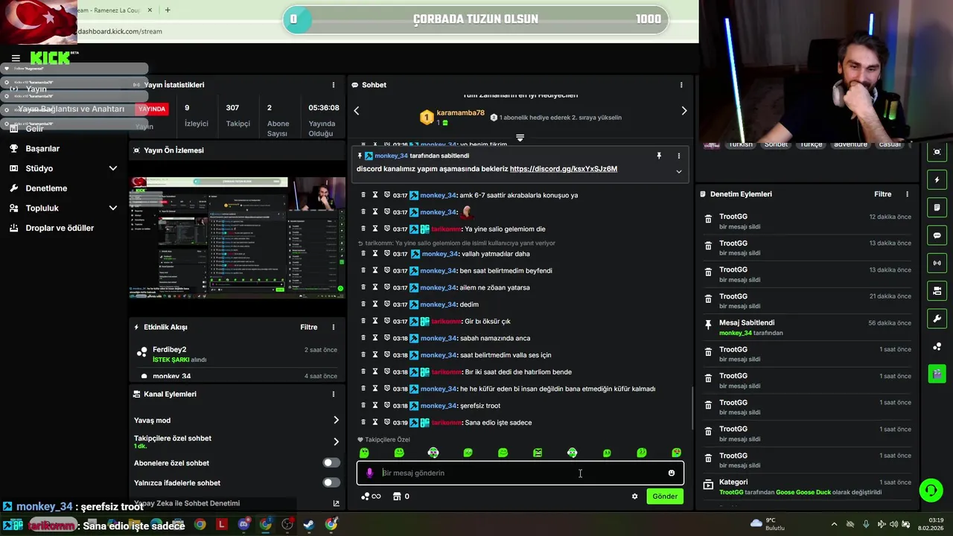Open Denetim Eylemleri Filtre
The image size is (953, 536).
click(882, 194)
